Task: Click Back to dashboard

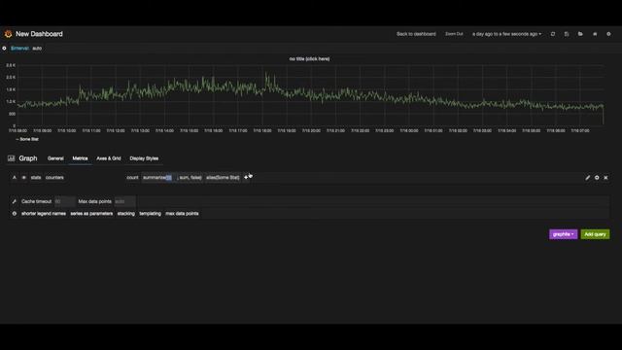Action: 416,34
